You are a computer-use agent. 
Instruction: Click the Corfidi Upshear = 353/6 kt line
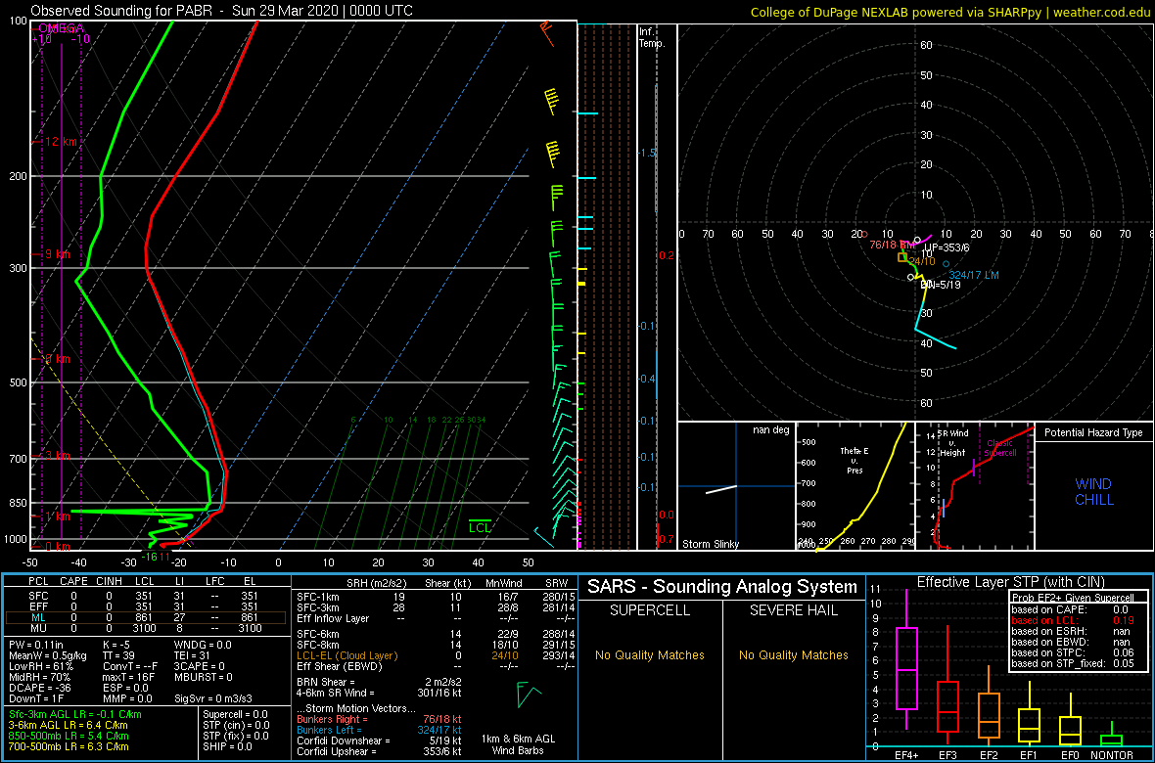pyautogui.click(x=380, y=751)
